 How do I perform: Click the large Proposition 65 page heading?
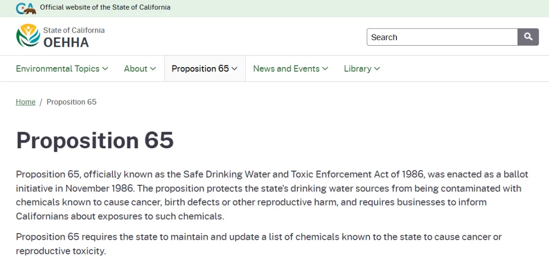coord(95,140)
